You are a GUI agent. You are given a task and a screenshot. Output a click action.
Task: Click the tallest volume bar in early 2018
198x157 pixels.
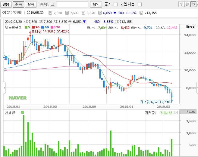tap(24, 136)
